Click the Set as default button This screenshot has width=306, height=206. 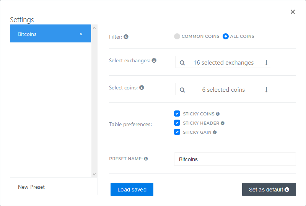tap(269, 190)
